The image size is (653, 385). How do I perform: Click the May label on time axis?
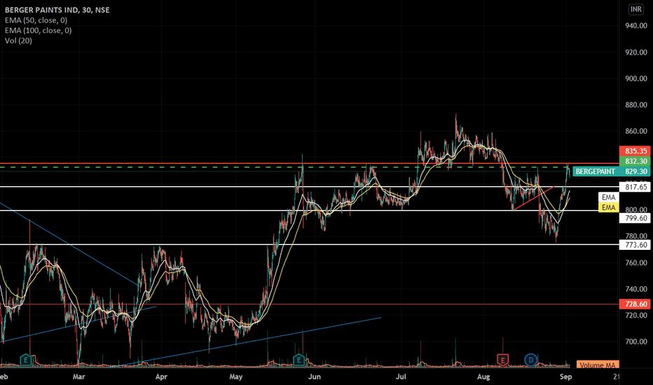point(235,377)
